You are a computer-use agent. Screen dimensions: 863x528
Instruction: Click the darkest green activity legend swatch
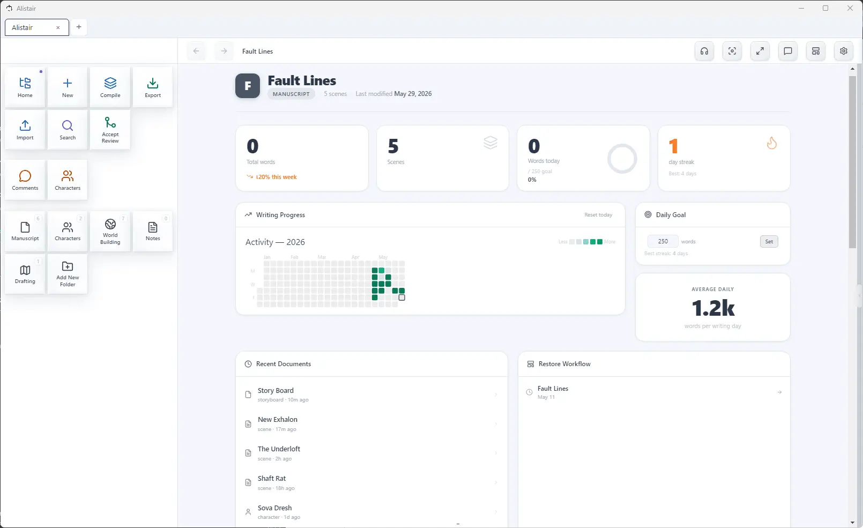(600, 242)
